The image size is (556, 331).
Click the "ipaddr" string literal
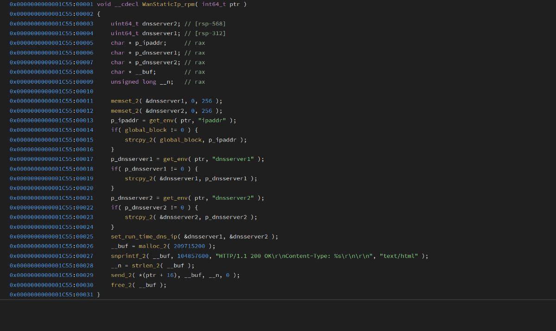pos(212,121)
